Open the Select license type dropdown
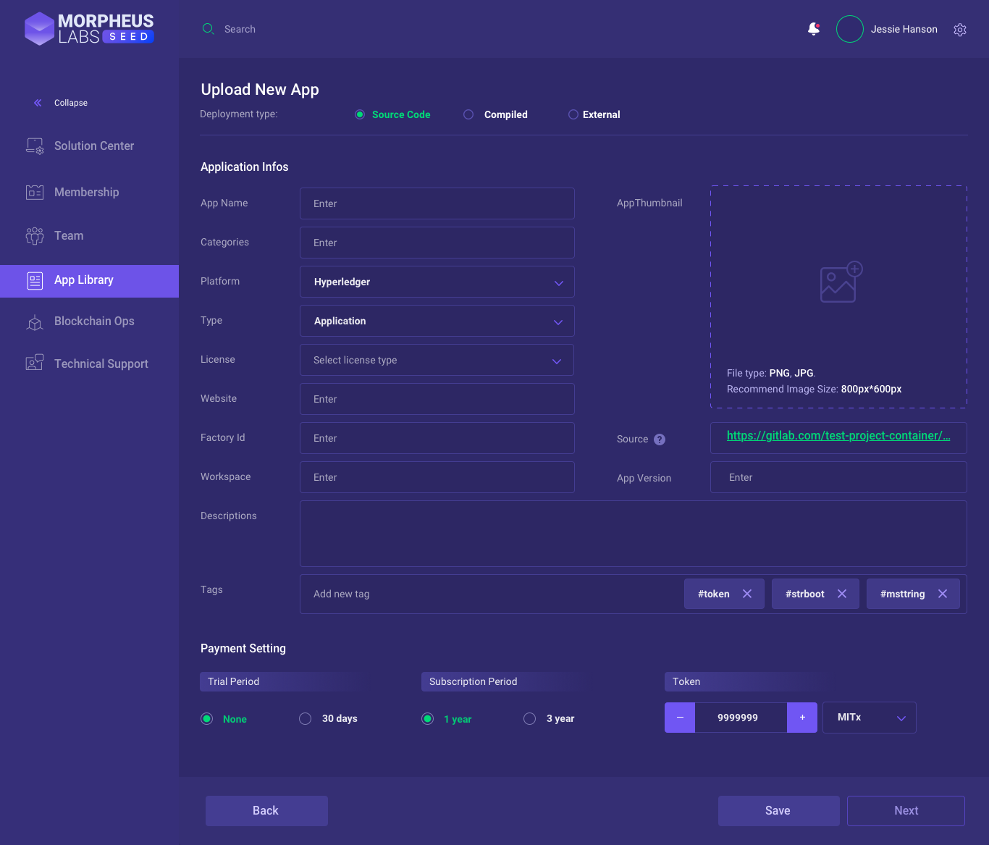989x845 pixels. tap(437, 360)
